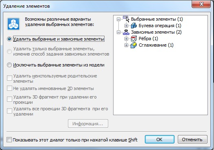Confirm deletion with the OK button
This screenshot has height=150, width=214.
(159, 139)
